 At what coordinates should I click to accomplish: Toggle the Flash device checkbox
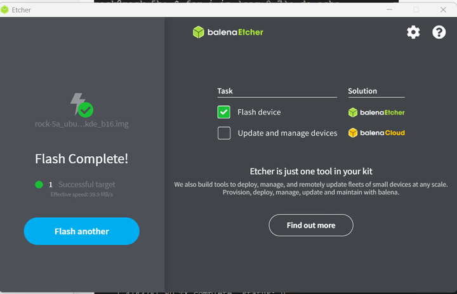224,112
